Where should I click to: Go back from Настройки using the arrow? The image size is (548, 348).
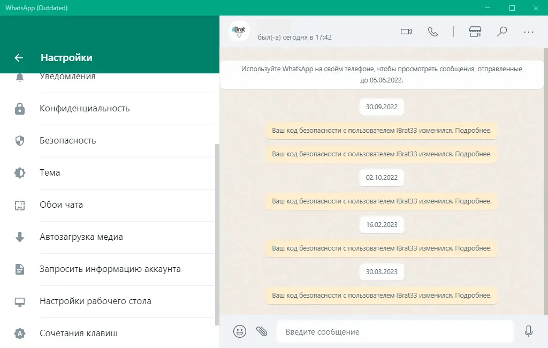point(19,58)
